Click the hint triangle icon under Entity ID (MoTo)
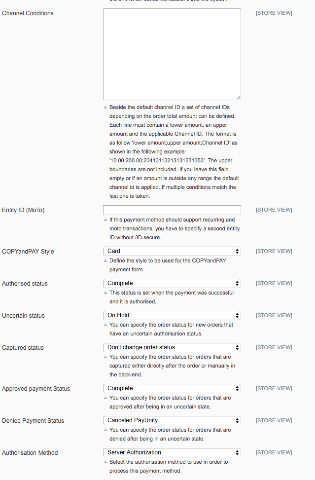The height and width of the screenshot is (480, 315). (105, 220)
